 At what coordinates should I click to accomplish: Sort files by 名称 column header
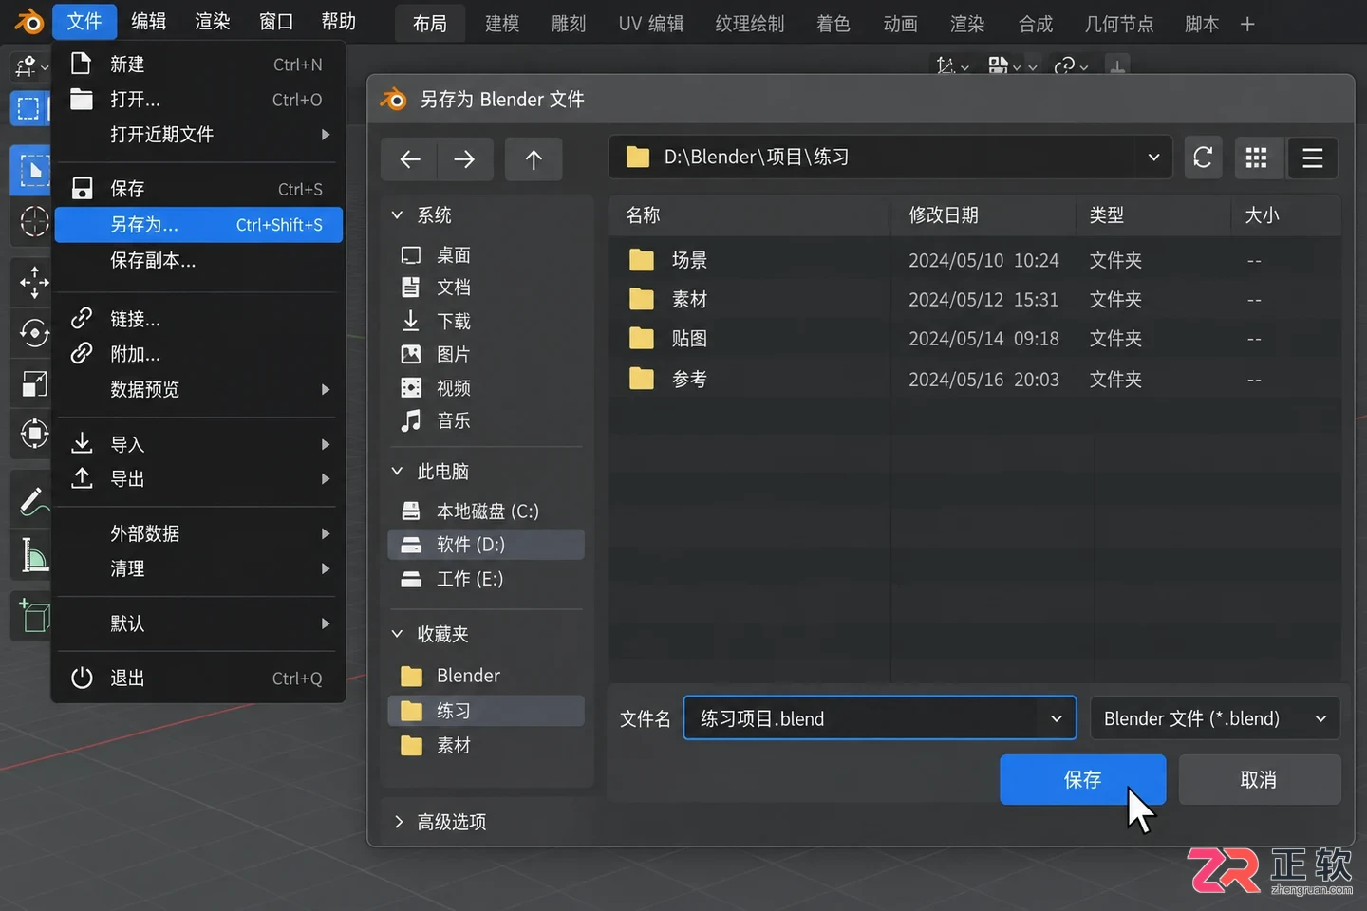(x=748, y=215)
